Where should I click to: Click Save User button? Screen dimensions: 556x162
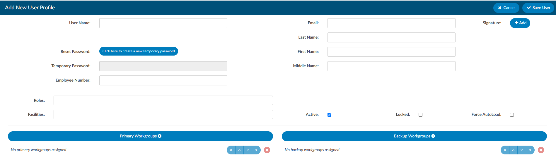coord(538,8)
